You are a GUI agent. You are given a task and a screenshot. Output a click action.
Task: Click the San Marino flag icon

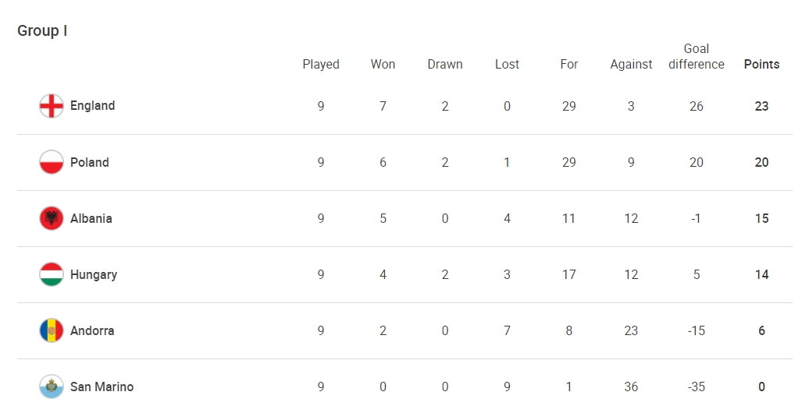52,387
